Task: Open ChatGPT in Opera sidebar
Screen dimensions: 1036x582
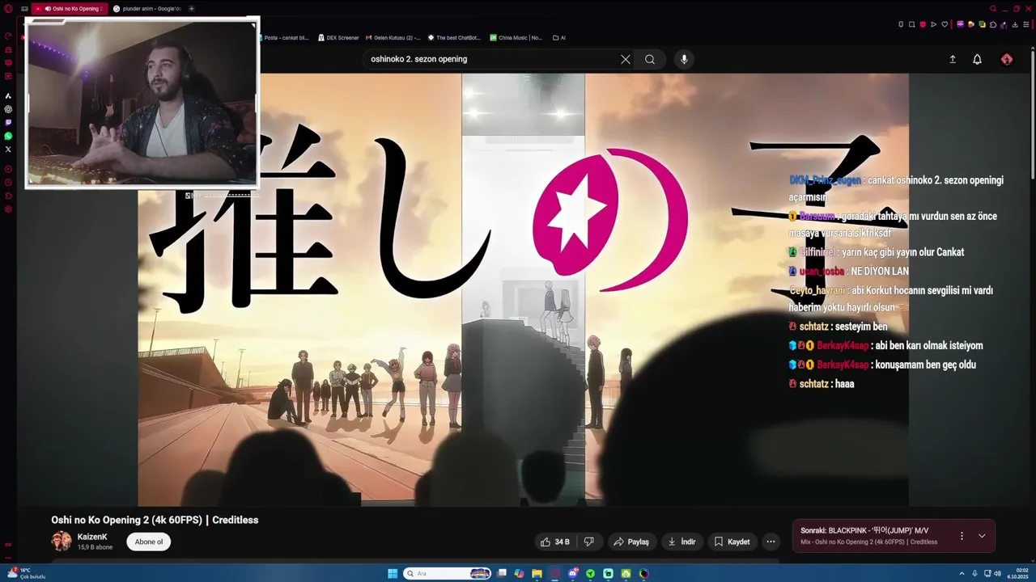Action: [x=8, y=109]
